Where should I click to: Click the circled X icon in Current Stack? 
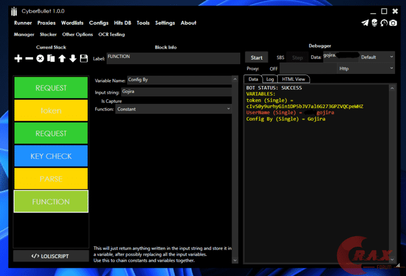point(40,58)
